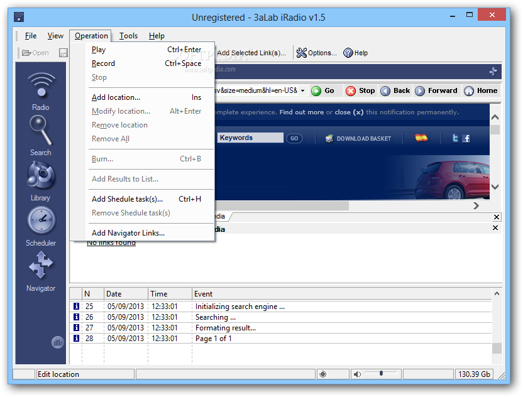Screen dimensions: 523x397
Task: Select the 'Formating result...' log entry
Action: pyautogui.click(x=281, y=328)
